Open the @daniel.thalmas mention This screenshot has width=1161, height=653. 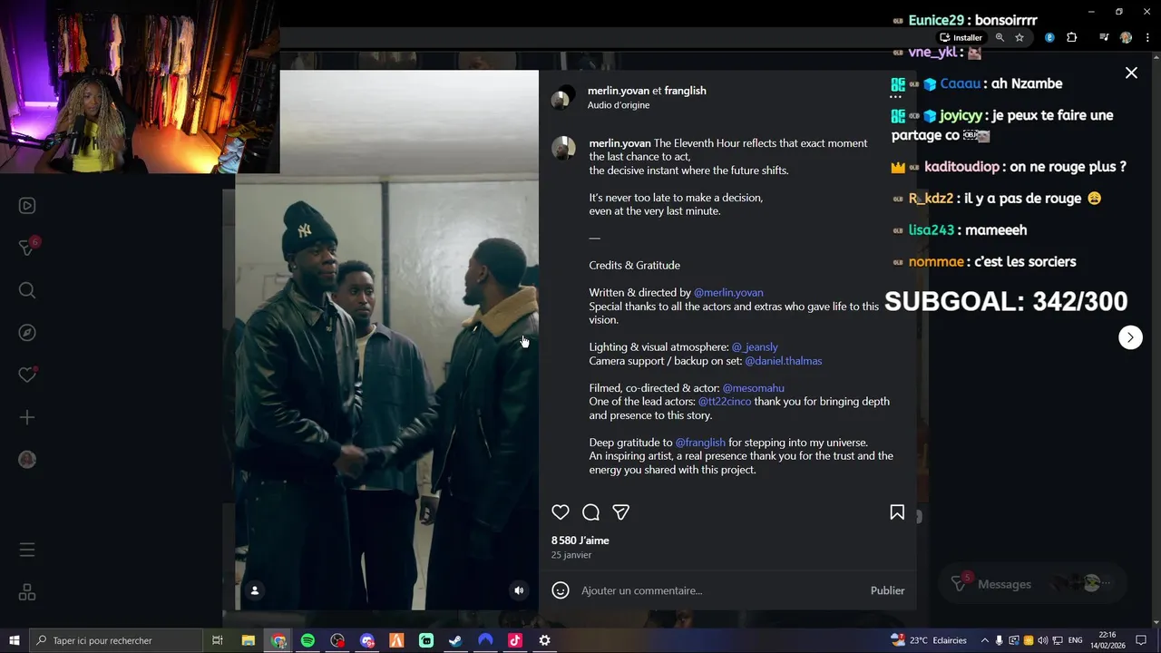[784, 361]
